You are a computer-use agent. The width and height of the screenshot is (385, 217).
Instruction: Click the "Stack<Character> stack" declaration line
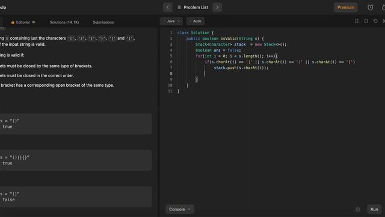(x=241, y=45)
